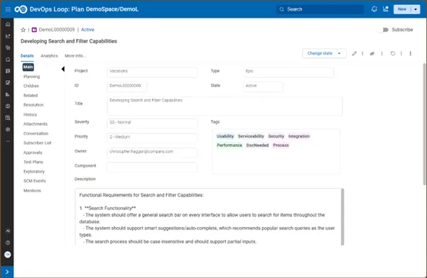The image size is (427, 278).
Task: Select the Mentions section
Action: 32,191
